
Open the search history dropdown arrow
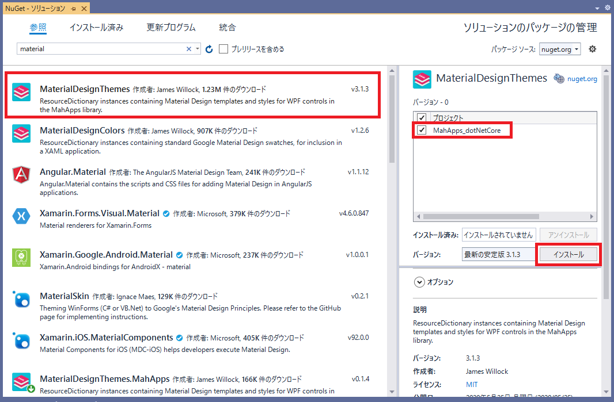tap(198, 49)
